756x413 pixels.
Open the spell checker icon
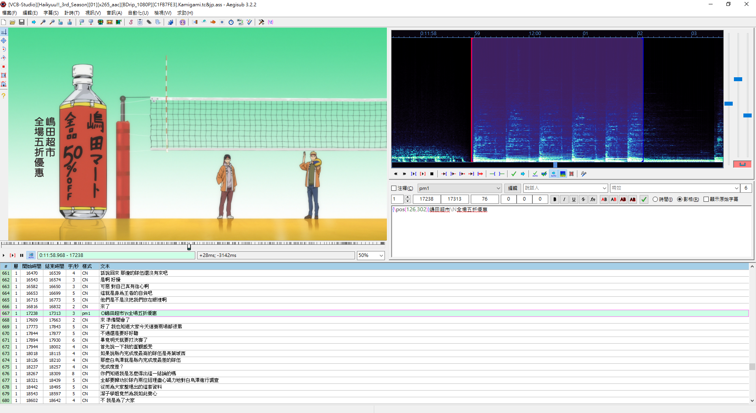click(x=249, y=22)
